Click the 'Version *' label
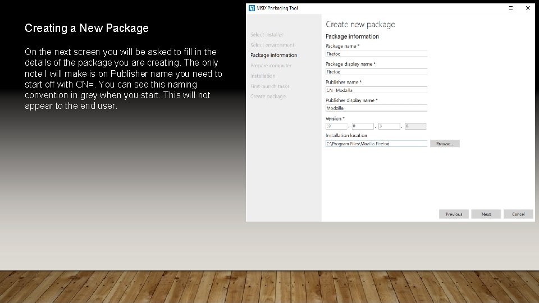This screenshot has width=539, height=303. (x=335, y=118)
